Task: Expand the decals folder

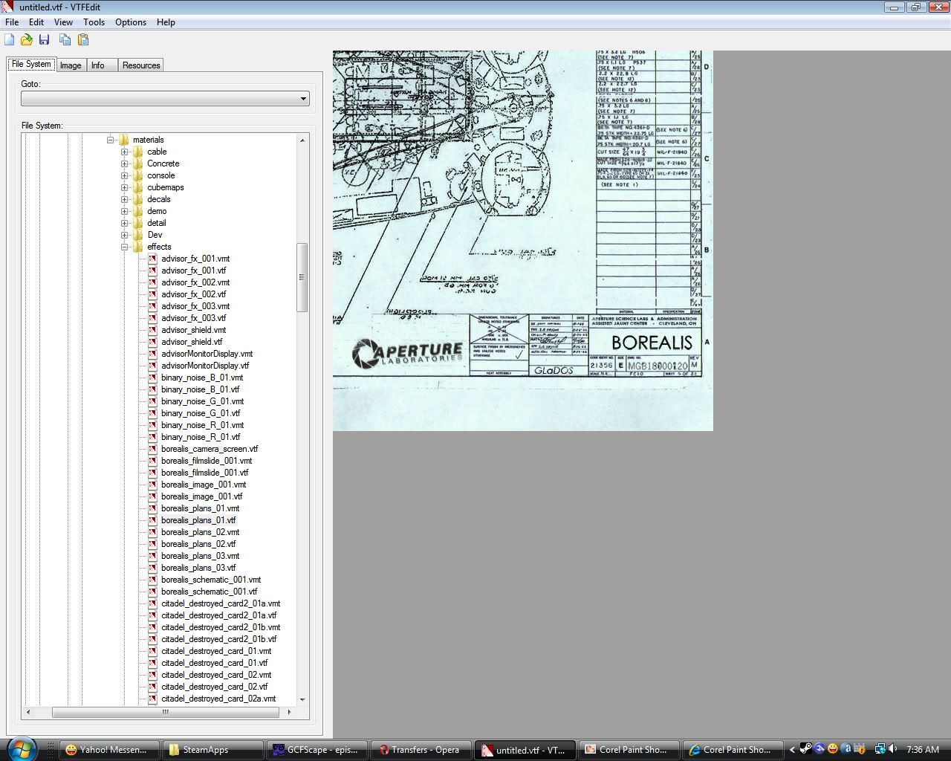Action: [125, 199]
